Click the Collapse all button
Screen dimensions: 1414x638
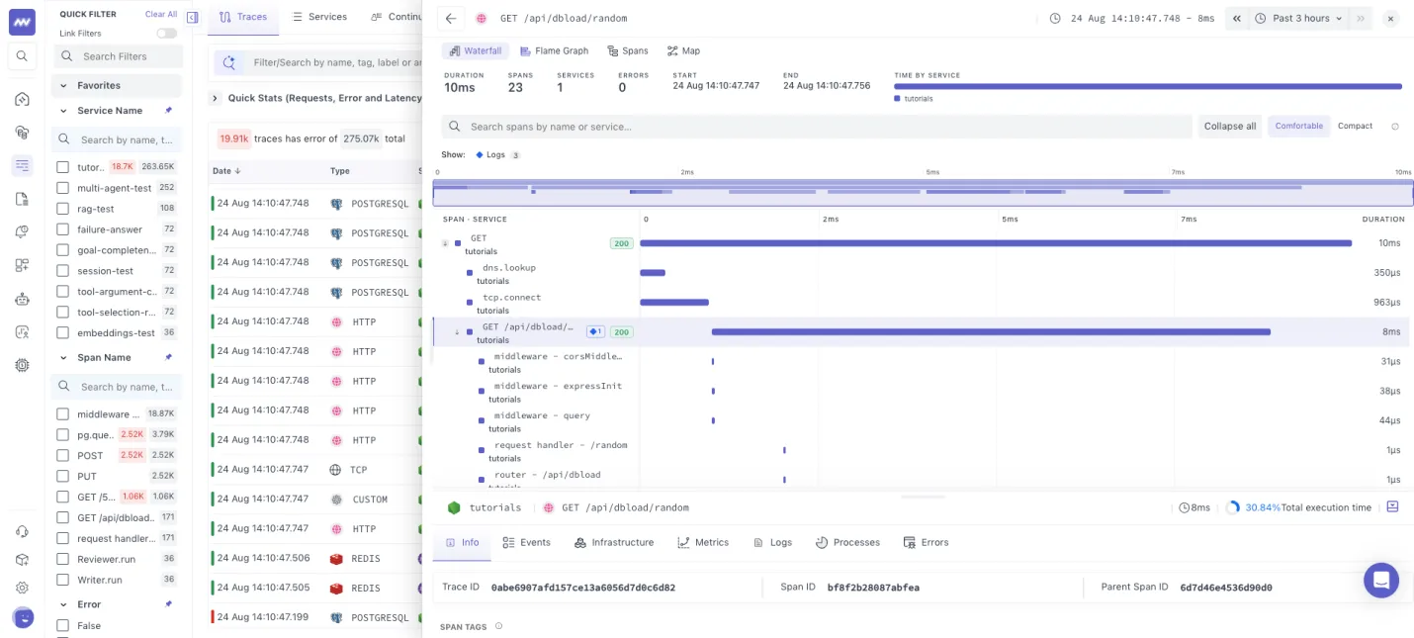tap(1230, 127)
